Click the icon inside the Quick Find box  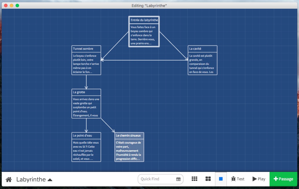click(178, 179)
